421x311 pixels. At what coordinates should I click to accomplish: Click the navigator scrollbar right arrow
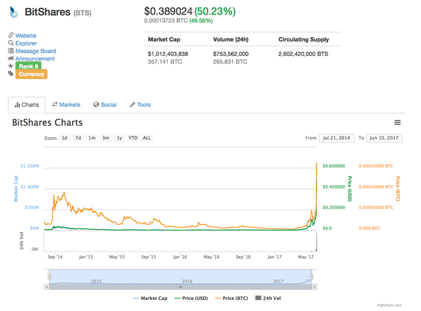(x=314, y=287)
